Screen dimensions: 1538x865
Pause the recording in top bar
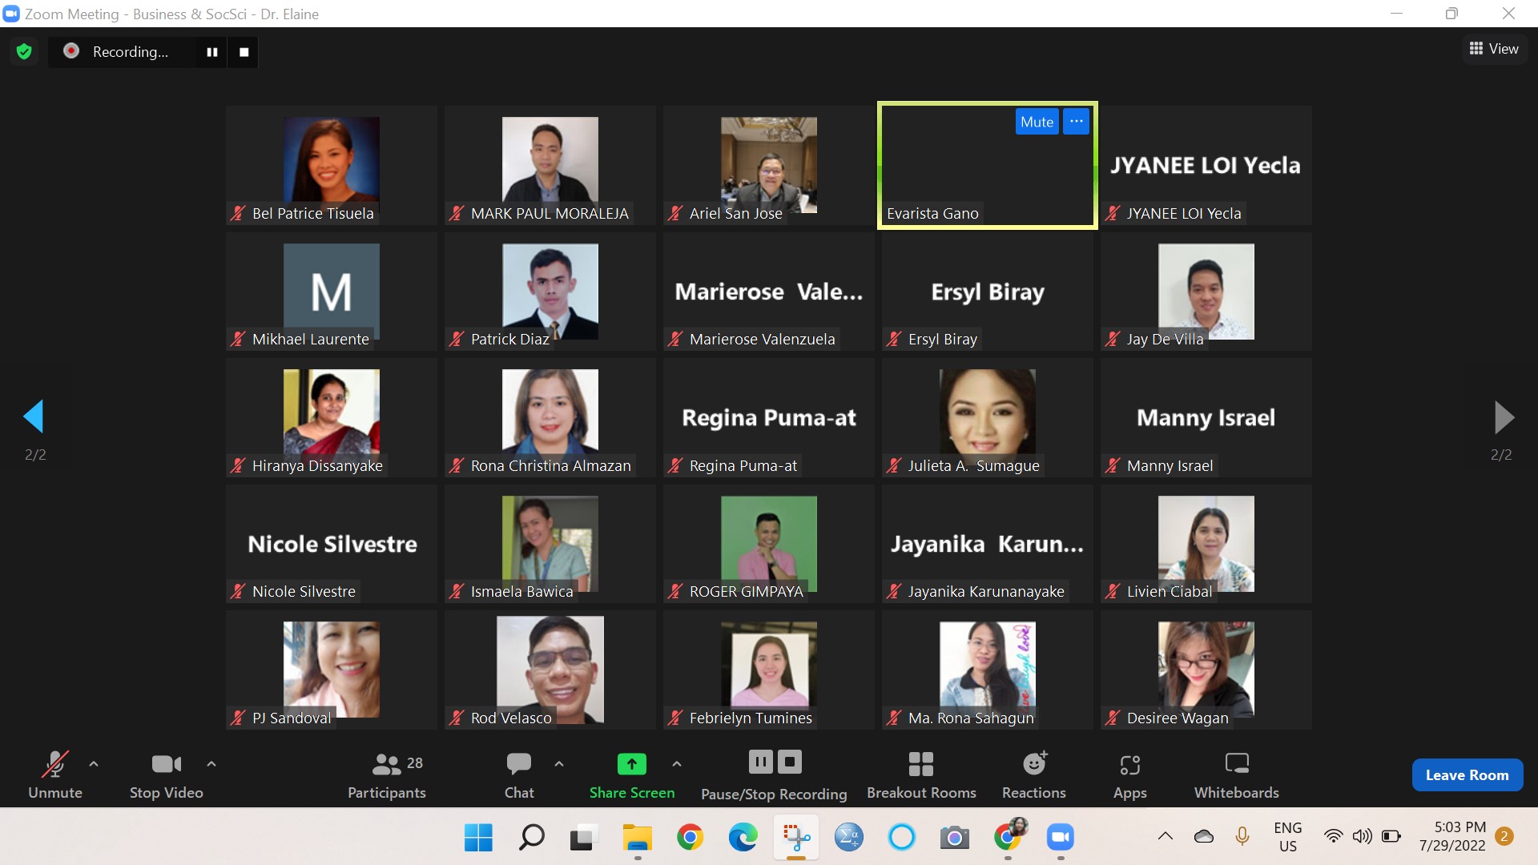pyautogui.click(x=212, y=52)
